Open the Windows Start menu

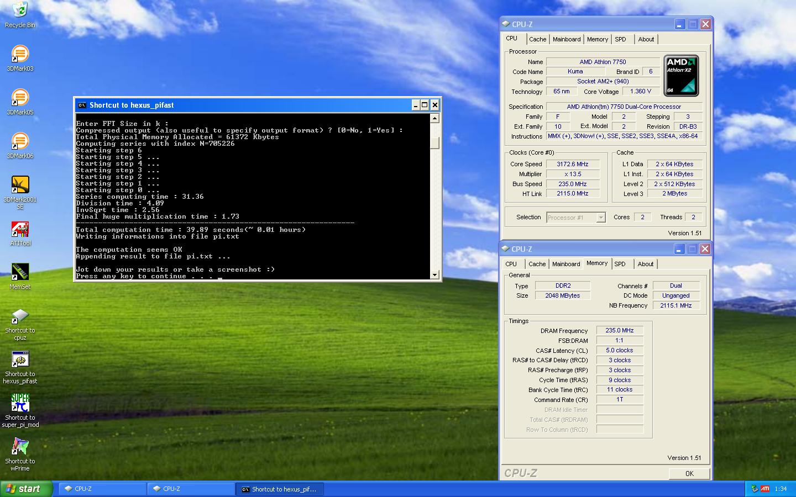point(27,489)
